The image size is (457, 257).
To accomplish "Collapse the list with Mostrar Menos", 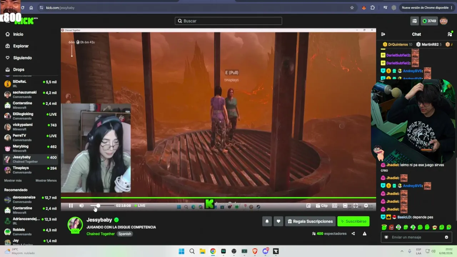I will [x=46, y=181].
